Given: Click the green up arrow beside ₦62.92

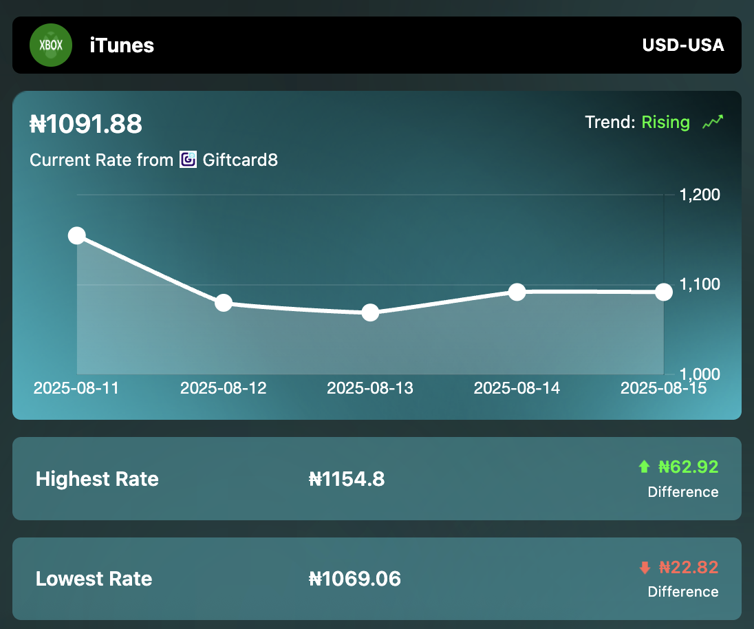Looking at the screenshot, I should point(643,467).
